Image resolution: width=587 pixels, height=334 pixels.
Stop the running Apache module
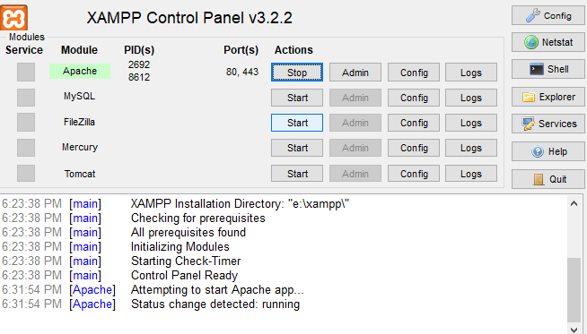tap(297, 73)
